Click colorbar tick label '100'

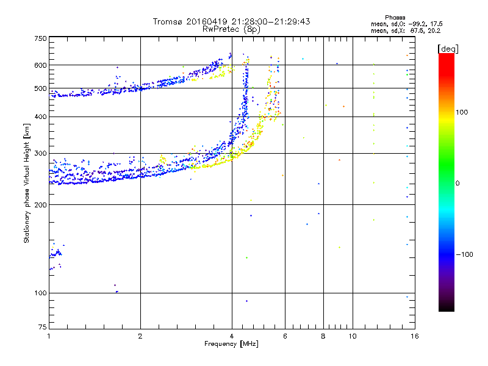(x=462, y=112)
